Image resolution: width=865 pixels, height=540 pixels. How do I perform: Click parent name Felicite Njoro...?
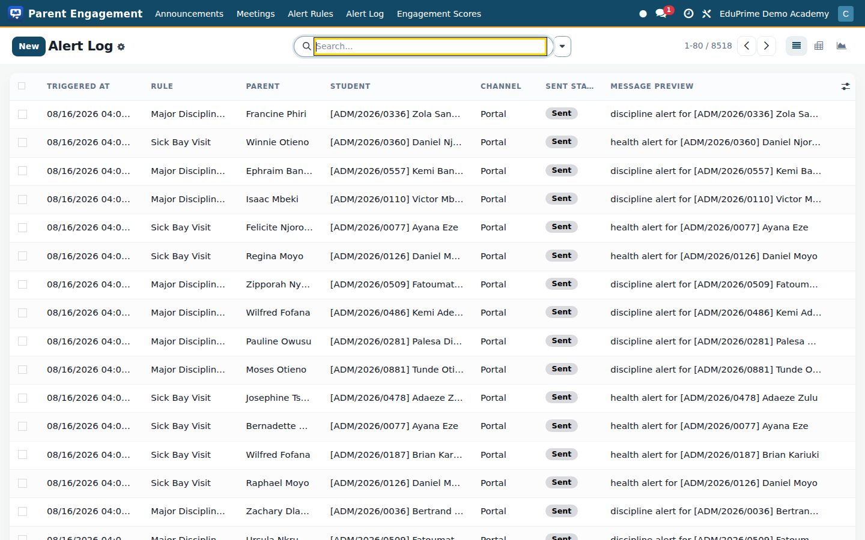279,227
